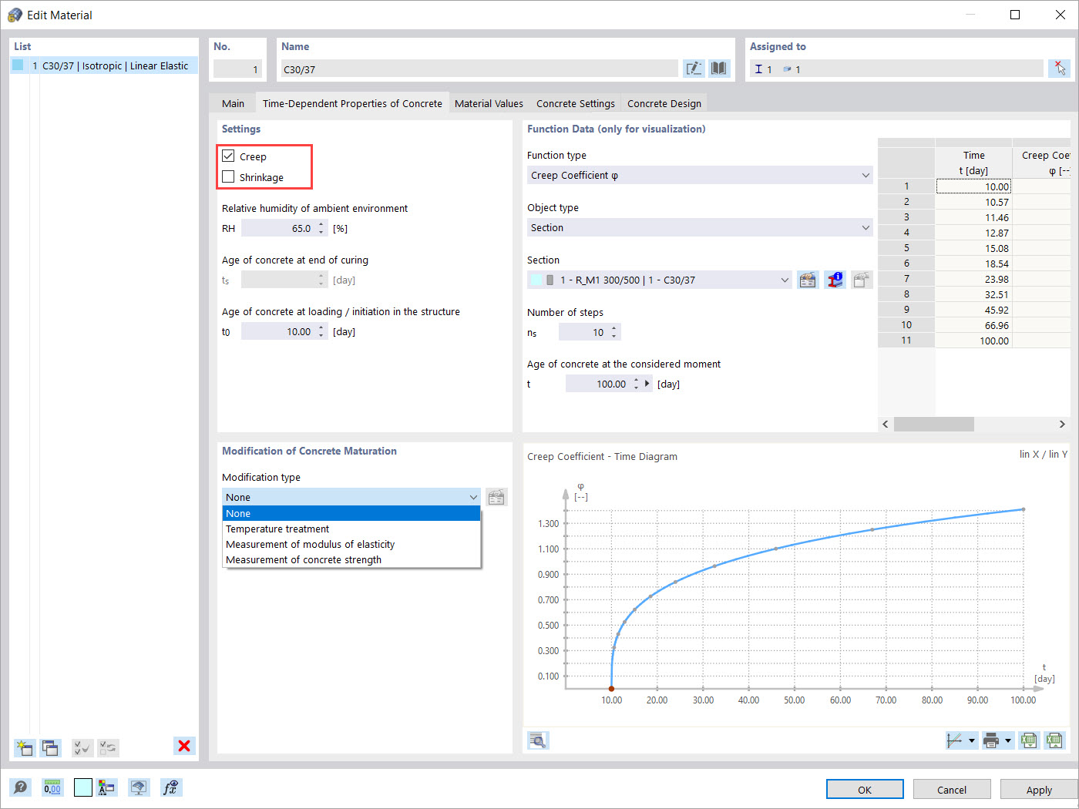Click the Name field containing C30/37
Viewport: 1079px width, 809px height.
click(479, 69)
